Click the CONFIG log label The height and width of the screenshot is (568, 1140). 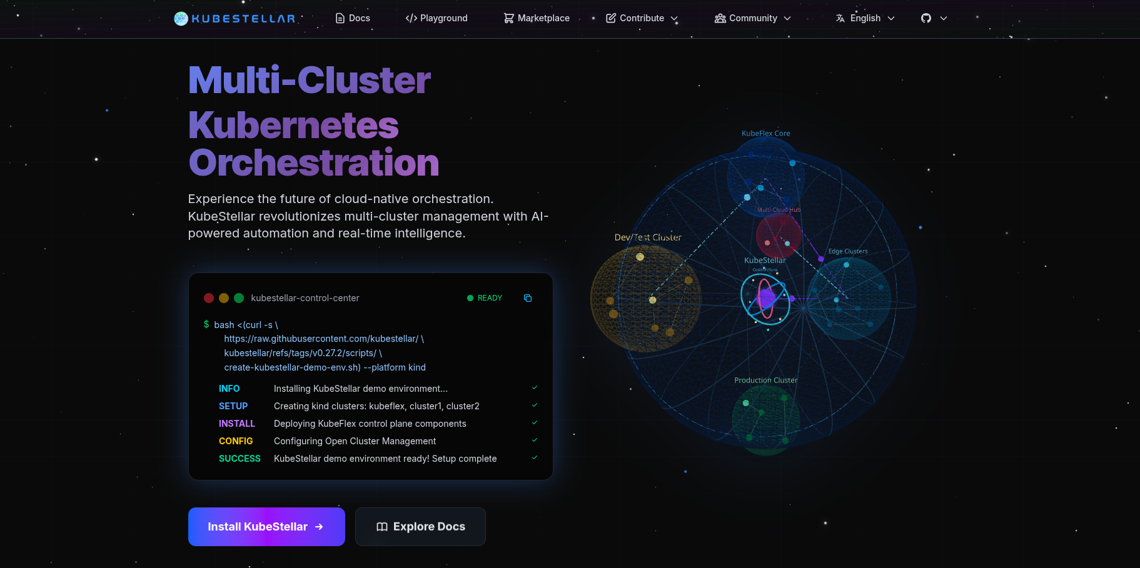point(236,441)
